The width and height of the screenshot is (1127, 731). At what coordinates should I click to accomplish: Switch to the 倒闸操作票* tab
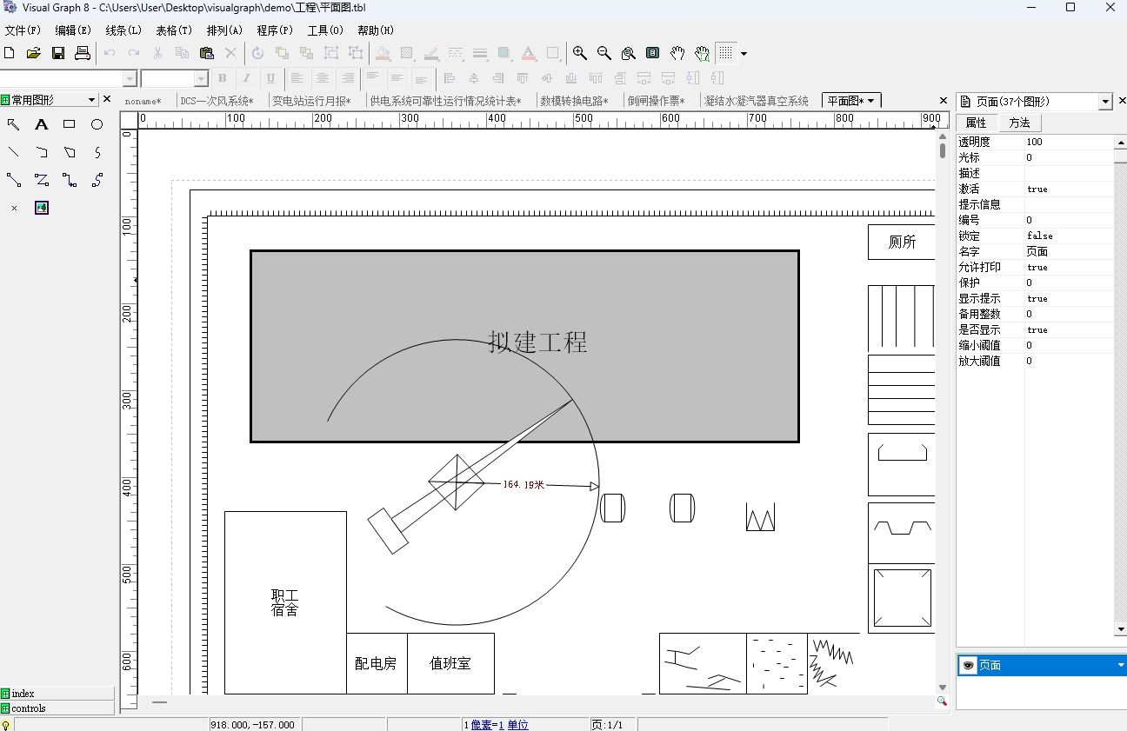coord(656,101)
